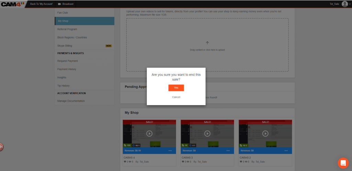The height and width of the screenshot is (171, 352).
Task: Click the red icon at left screen edge
Action: (1, 147)
